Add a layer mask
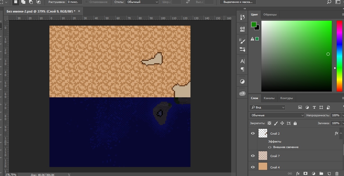The height and width of the screenshot is (176, 344). point(305,174)
